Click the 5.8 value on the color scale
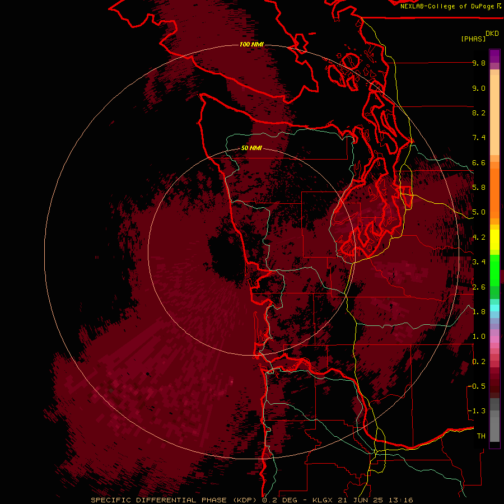The image size is (504, 504). pyautogui.click(x=479, y=188)
